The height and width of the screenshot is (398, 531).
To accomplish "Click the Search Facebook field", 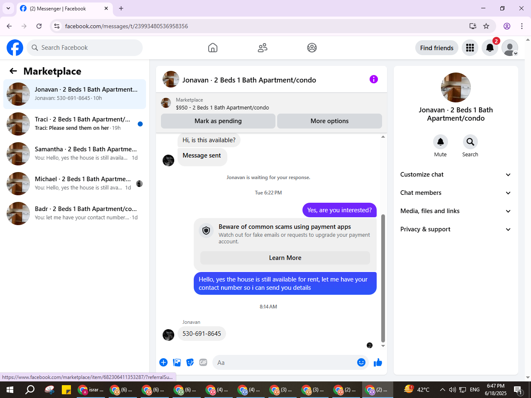I will coord(85,48).
